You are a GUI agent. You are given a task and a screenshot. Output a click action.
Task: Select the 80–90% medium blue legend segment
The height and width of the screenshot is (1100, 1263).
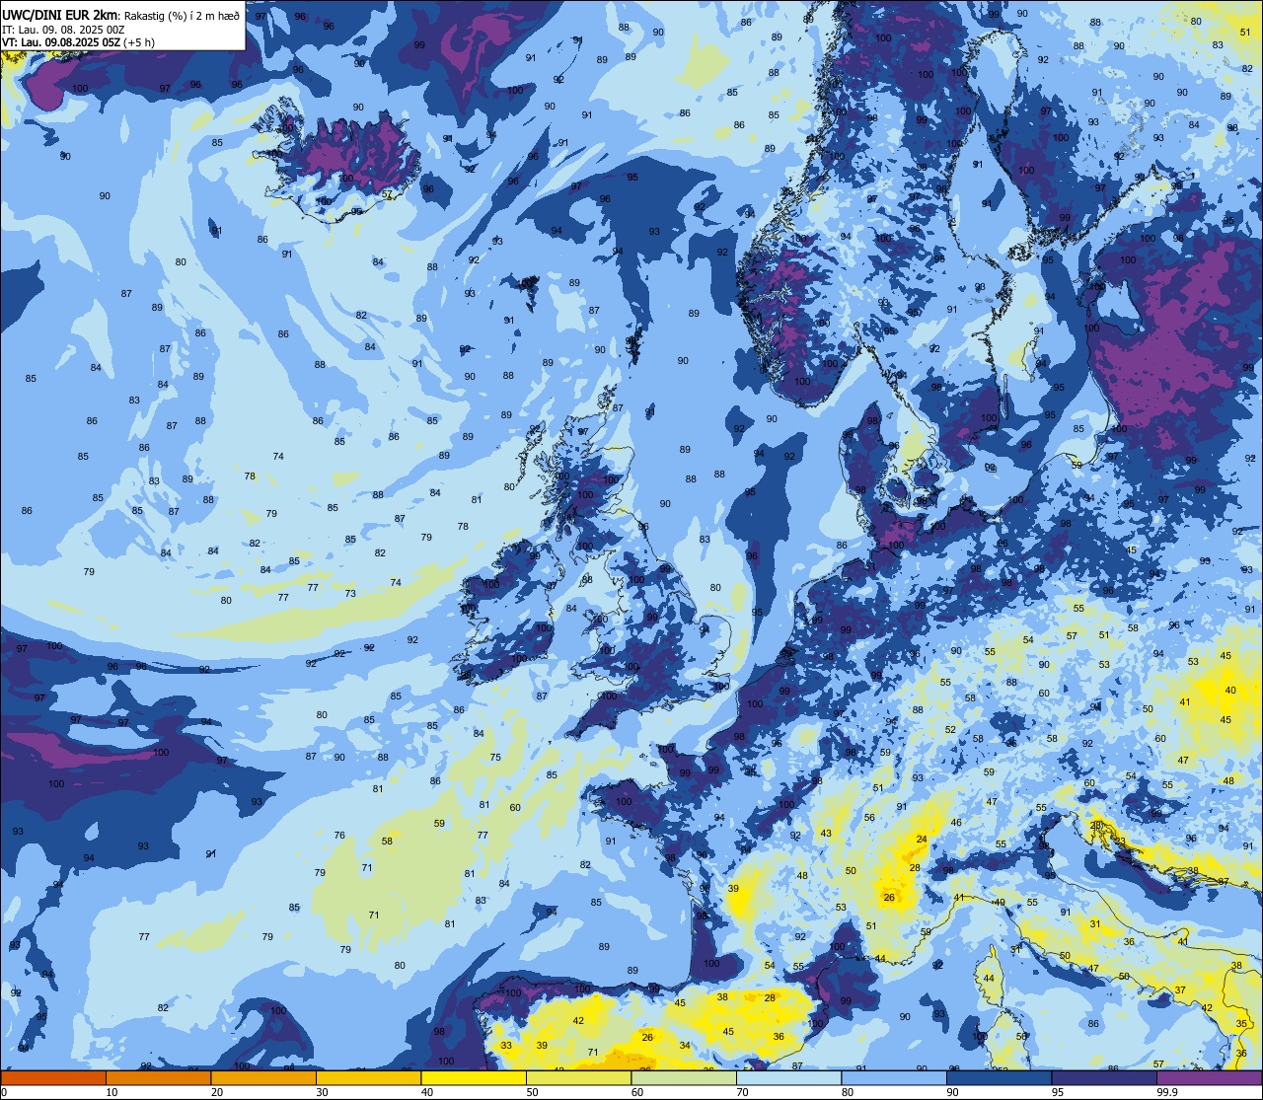point(894,1077)
